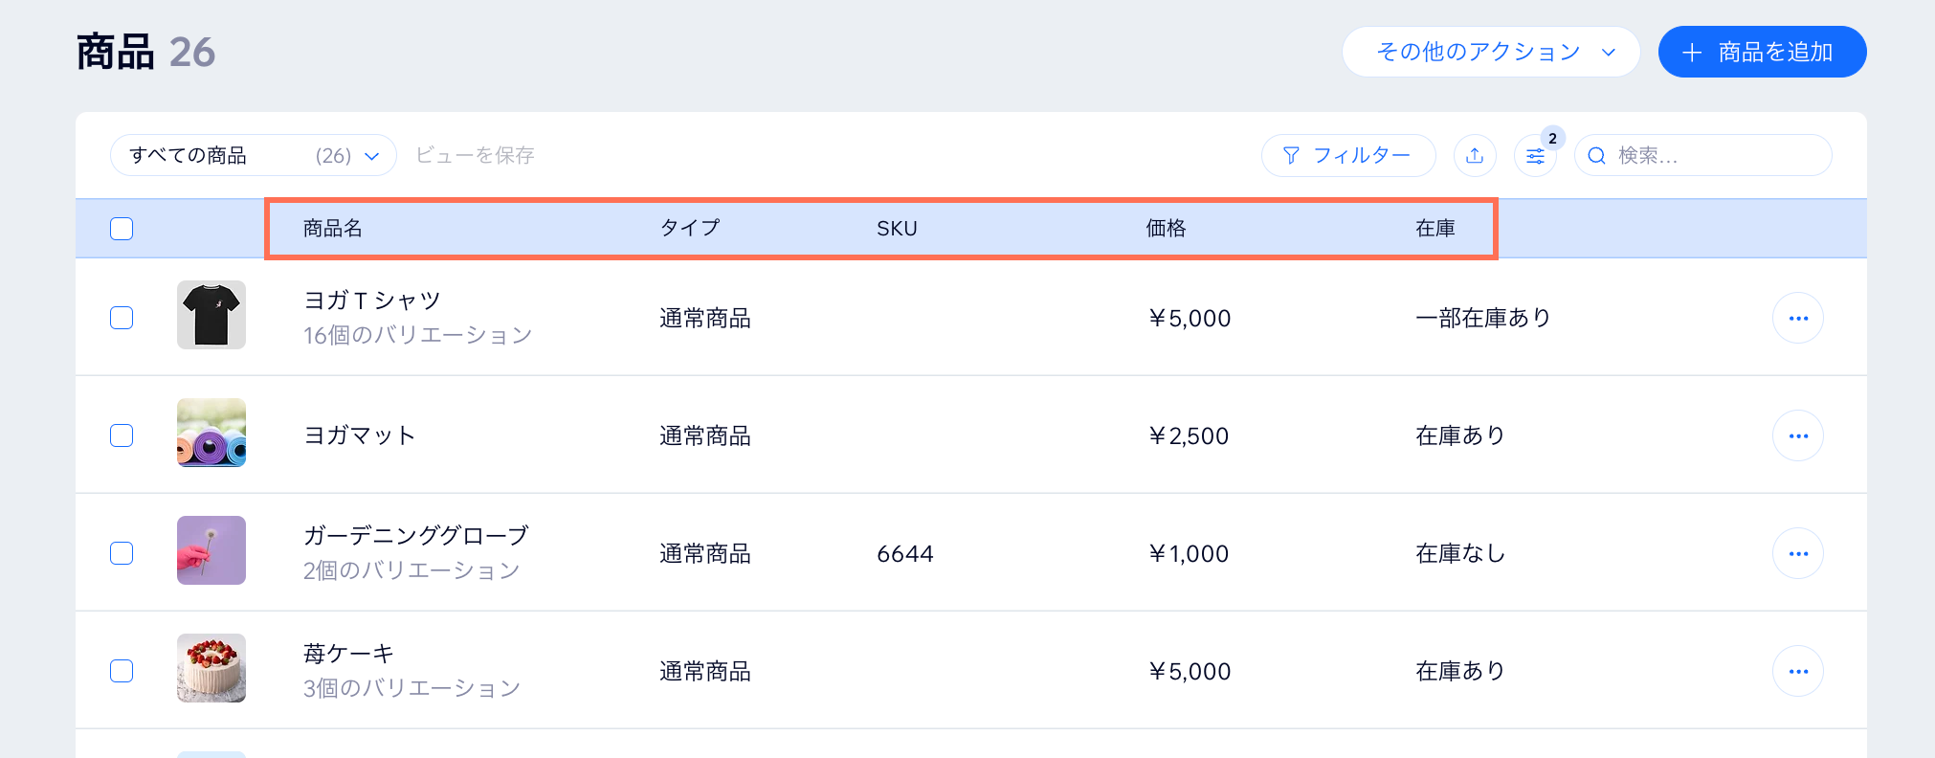
Task: Open product ヨガＴシャツ name
Action: tap(371, 301)
